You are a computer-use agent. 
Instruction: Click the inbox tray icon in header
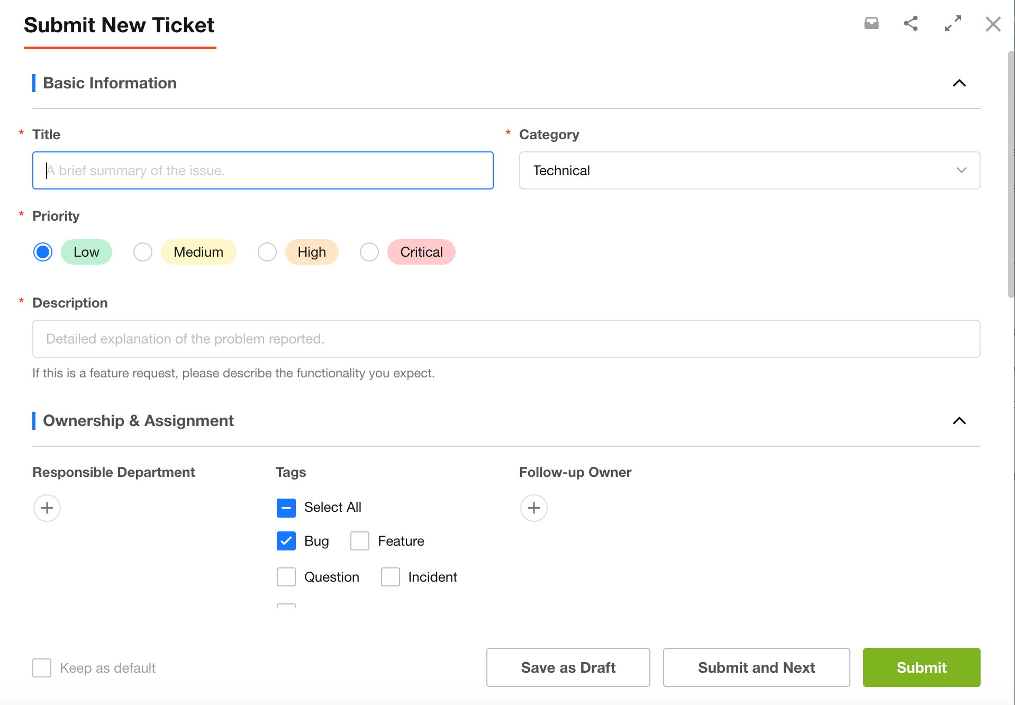coord(871,23)
